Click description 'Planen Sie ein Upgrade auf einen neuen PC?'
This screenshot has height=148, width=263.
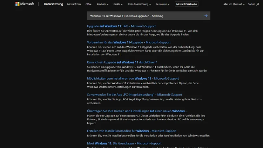(146, 119)
